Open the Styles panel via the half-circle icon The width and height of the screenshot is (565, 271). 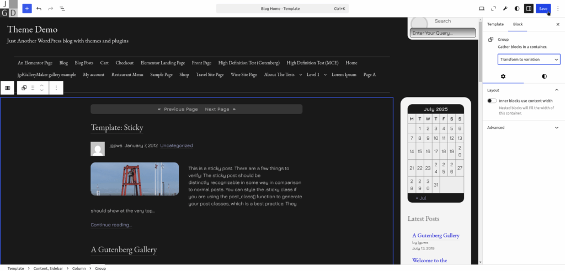(516, 9)
